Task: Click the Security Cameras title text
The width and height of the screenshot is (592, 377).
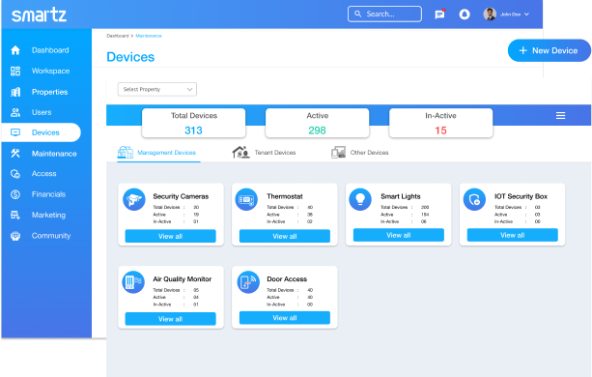Action: pos(181,196)
